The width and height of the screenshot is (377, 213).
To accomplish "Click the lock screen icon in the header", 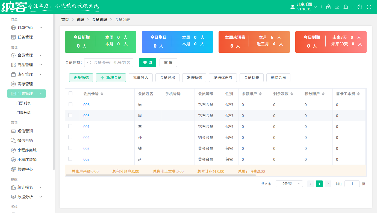I will (328, 7).
